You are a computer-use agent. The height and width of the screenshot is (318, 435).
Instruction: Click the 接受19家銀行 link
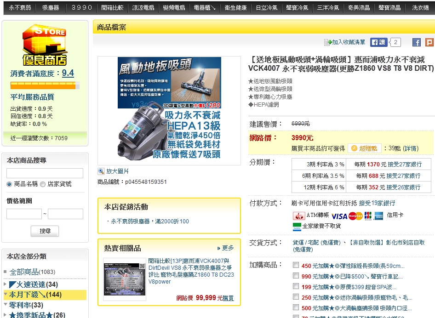(x=377, y=203)
